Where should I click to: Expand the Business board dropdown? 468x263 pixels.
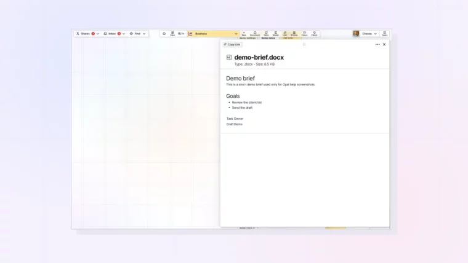pyautogui.click(x=213, y=34)
